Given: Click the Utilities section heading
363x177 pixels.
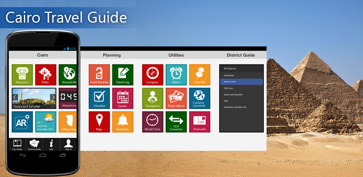Looking at the screenshot, I should point(176,55).
